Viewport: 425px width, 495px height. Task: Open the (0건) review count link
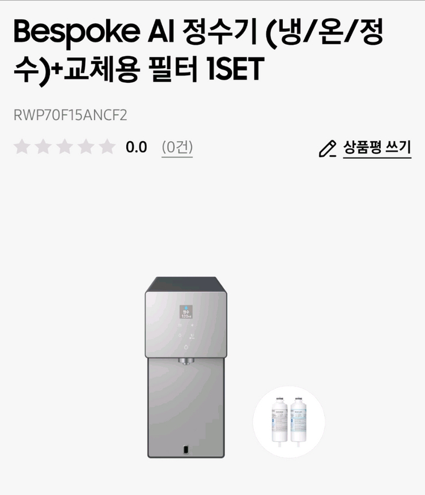(177, 147)
